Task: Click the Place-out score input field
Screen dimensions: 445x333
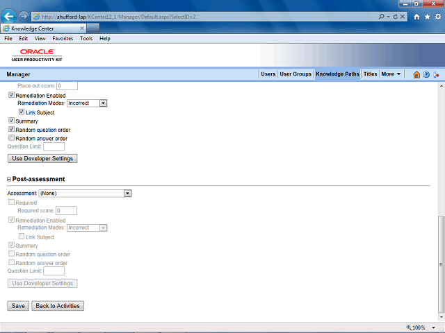Action: pyautogui.click(x=67, y=86)
